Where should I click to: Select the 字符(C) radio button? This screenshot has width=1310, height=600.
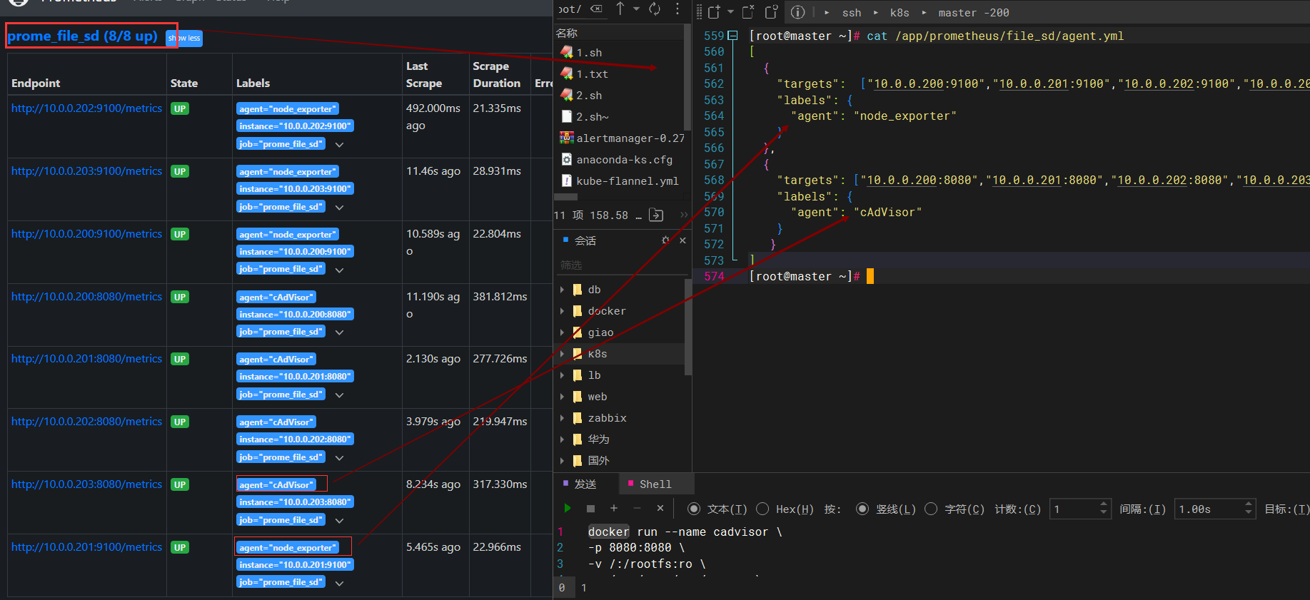click(931, 509)
